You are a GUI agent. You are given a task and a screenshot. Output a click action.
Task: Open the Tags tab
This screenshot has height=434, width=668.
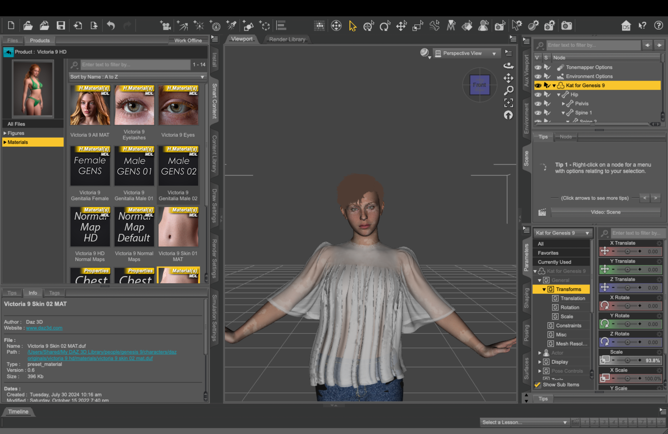pyautogui.click(x=54, y=293)
